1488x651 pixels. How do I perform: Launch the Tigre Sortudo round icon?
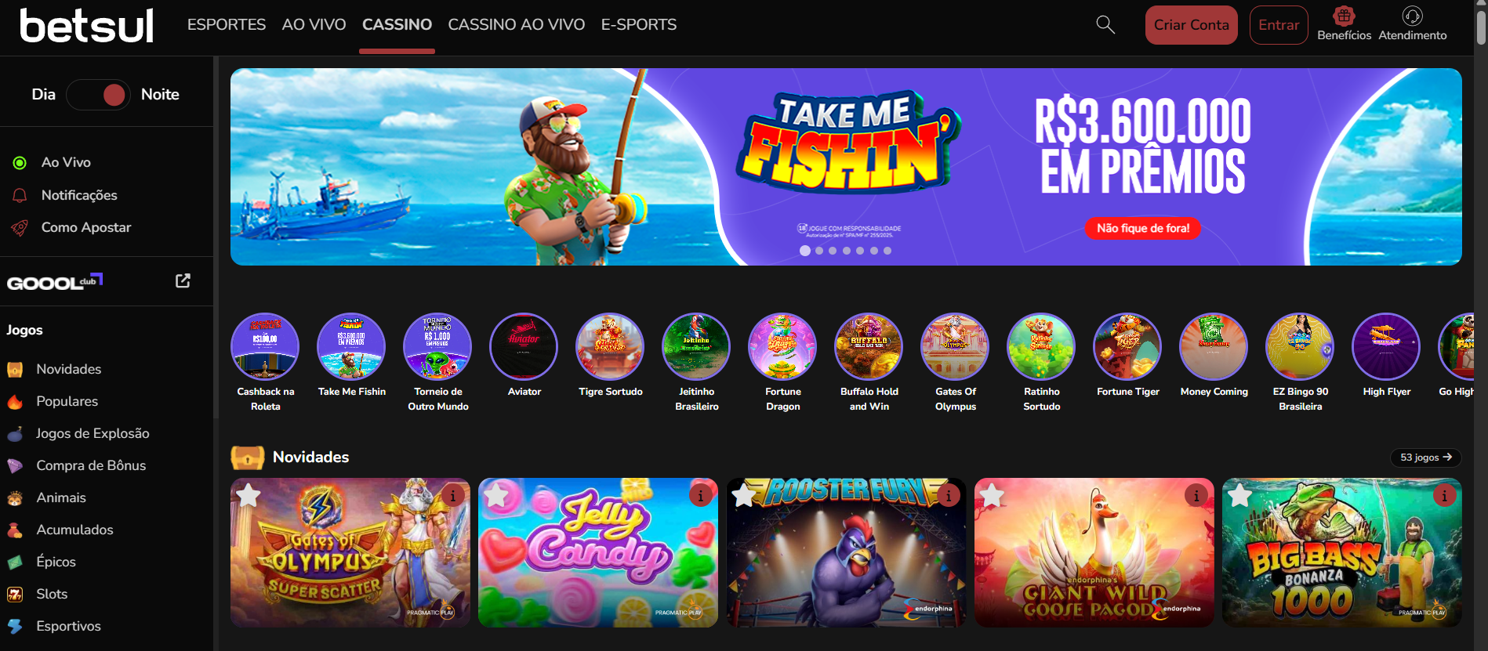coord(610,347)
